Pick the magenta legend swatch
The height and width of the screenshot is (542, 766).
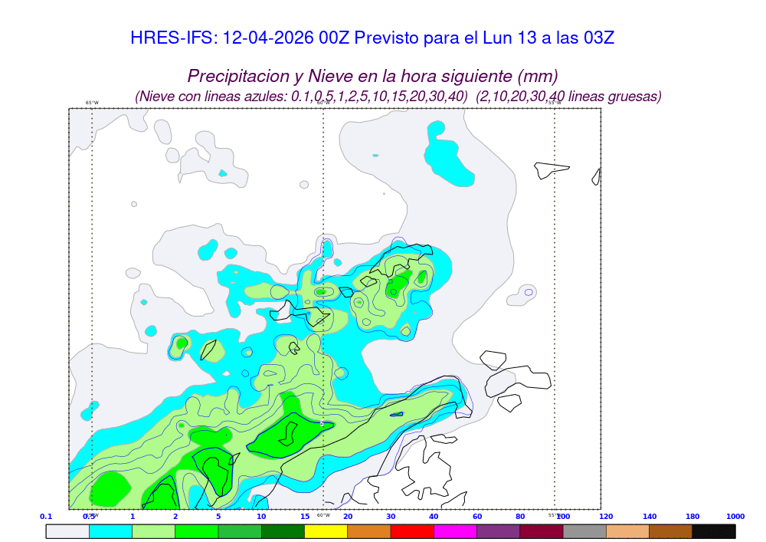455,531
